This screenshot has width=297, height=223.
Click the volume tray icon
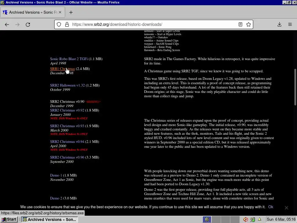(246, 220)
